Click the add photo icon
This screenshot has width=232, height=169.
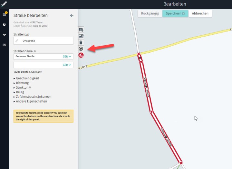[x=81, y=36]
